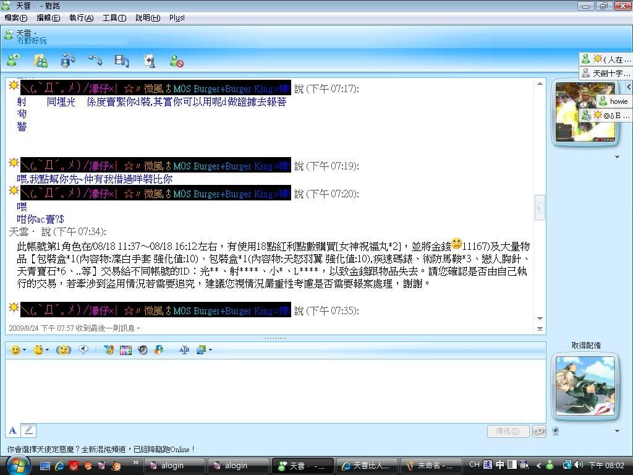Click in the message input text area

coord(275,390)
